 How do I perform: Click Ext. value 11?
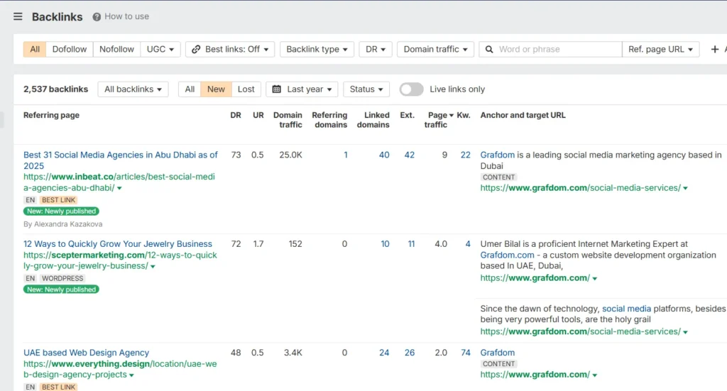[411, 244]
